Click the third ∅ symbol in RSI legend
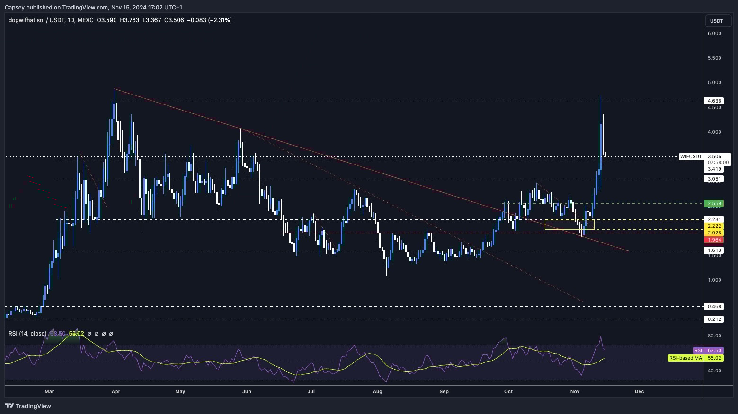 pos(104,334)
